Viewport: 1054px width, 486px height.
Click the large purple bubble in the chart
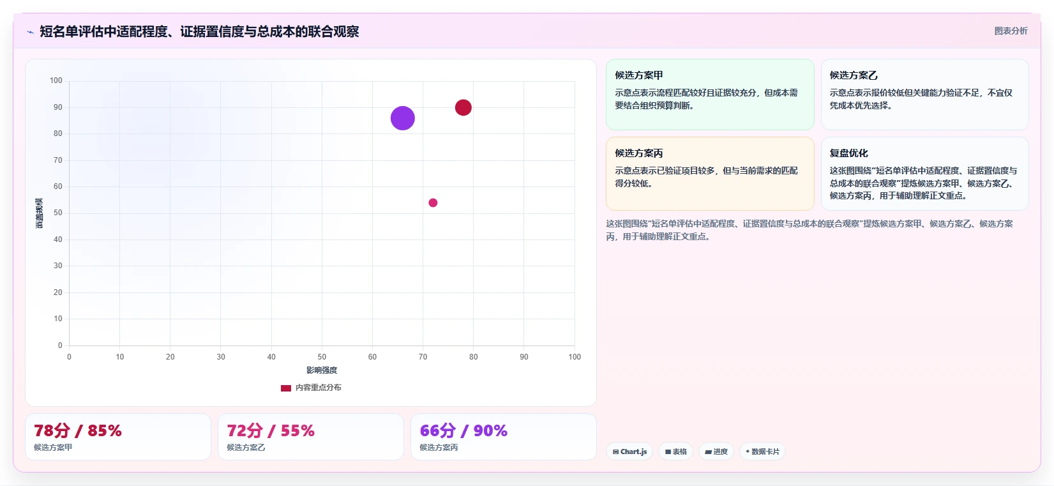pyautogui.click(x=403, y=118)
